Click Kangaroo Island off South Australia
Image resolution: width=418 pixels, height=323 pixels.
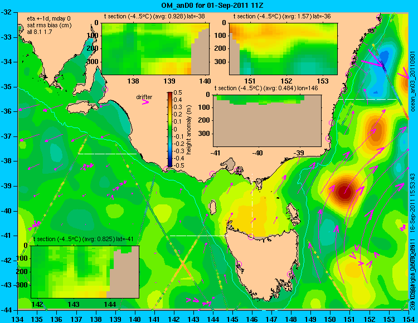pos(81,108)
